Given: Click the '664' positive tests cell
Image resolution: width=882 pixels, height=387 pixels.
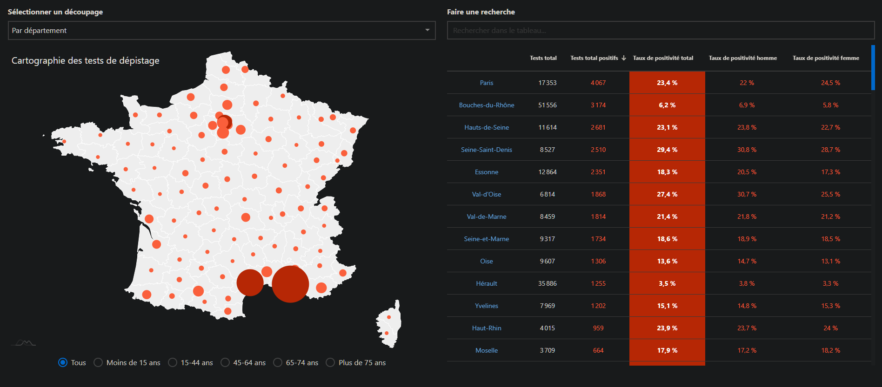Looking at the screenshot, I should pyautogui.click(x=598, y=350).
